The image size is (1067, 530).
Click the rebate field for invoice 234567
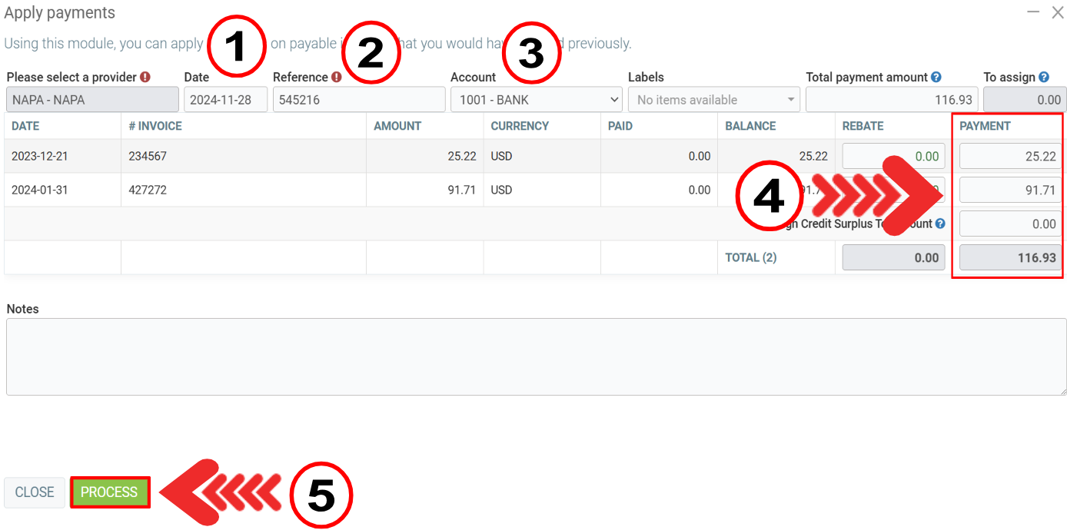click(x=893, y=157)
